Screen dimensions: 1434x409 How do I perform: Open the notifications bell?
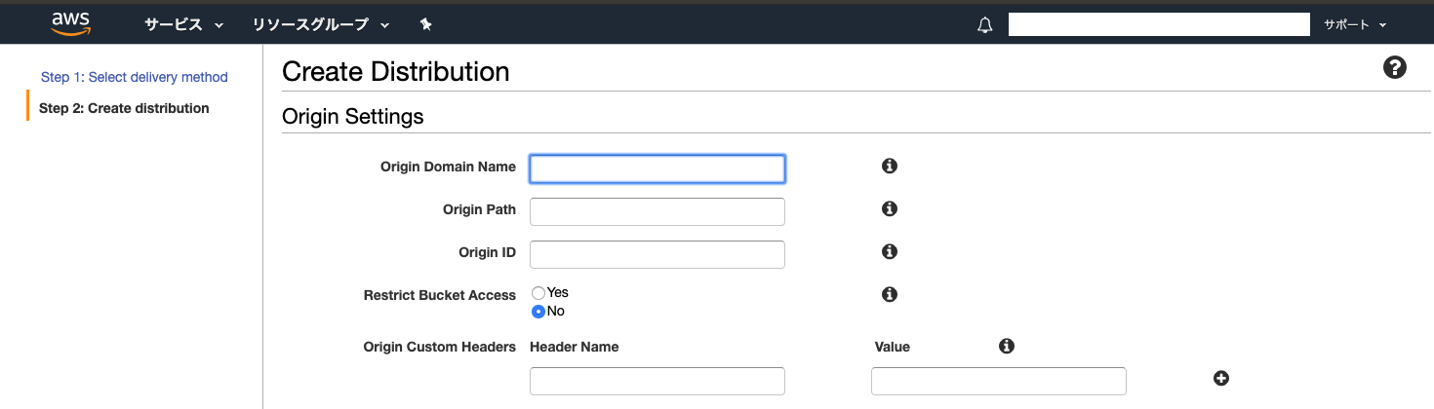(x=984, y=25)
